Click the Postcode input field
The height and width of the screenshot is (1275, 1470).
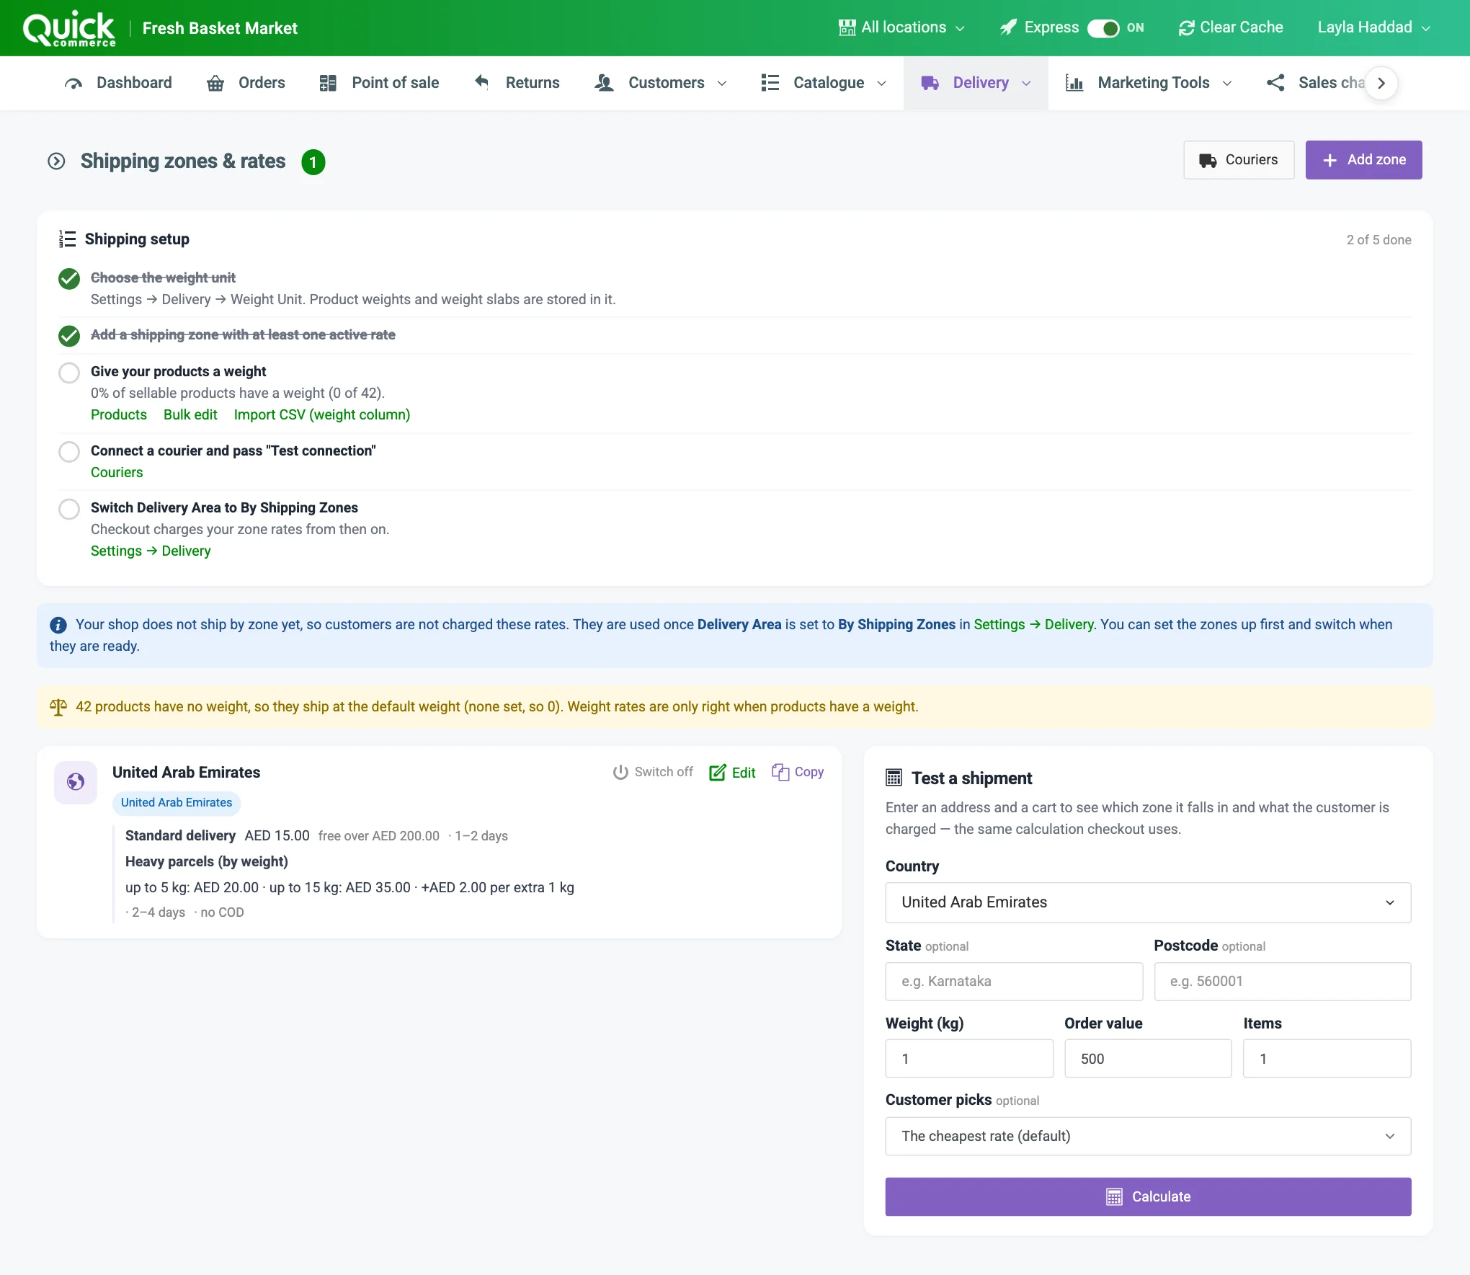tap(1283, 982)
